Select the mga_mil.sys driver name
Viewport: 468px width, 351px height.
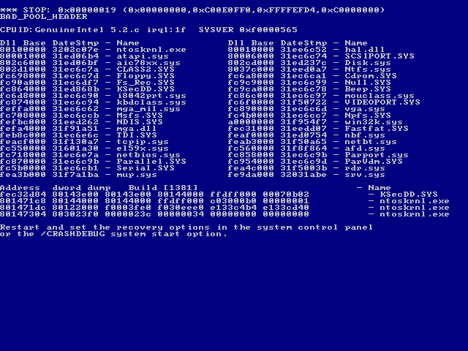point(148,109)
